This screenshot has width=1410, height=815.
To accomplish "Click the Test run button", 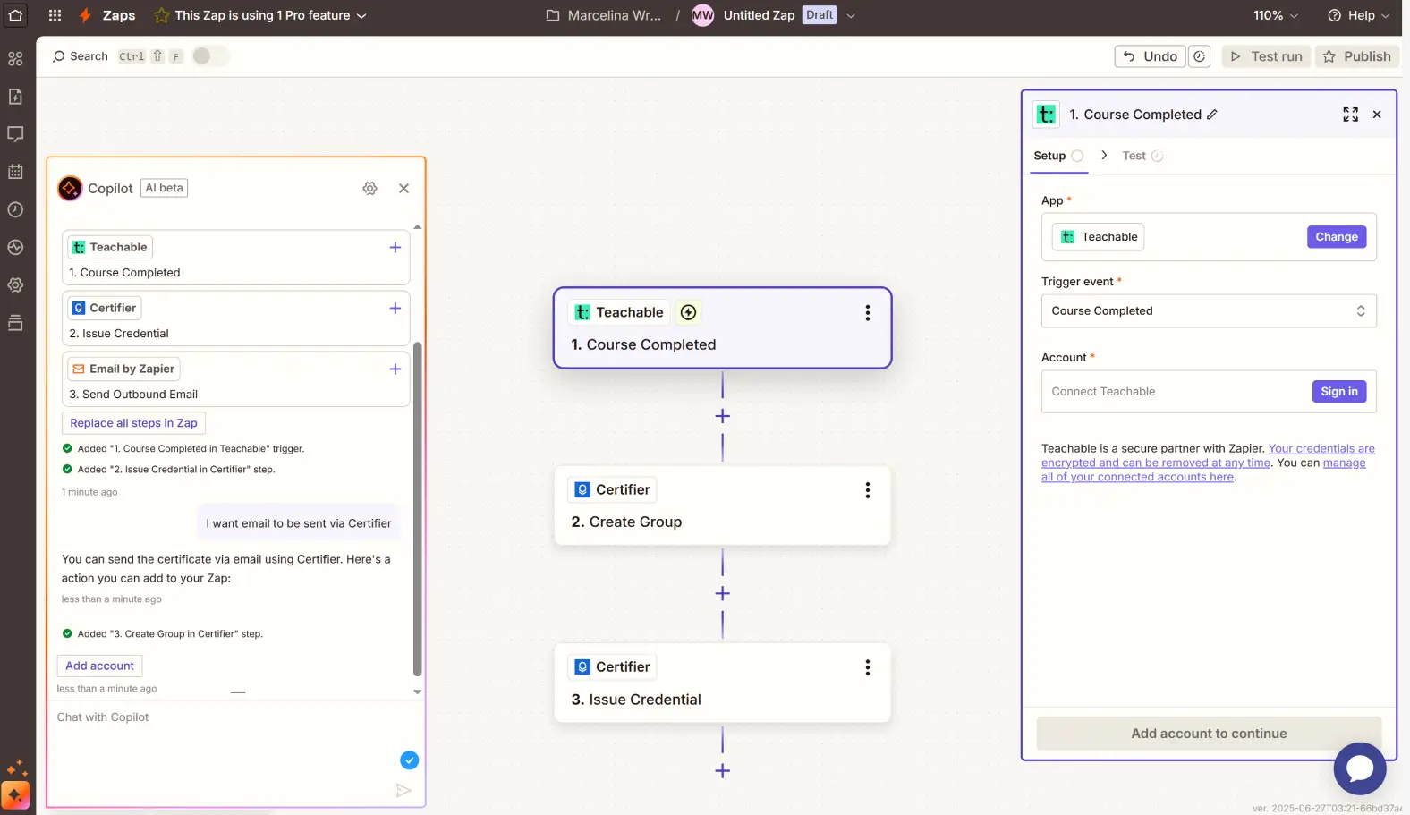I will (x=1266, y=56).
